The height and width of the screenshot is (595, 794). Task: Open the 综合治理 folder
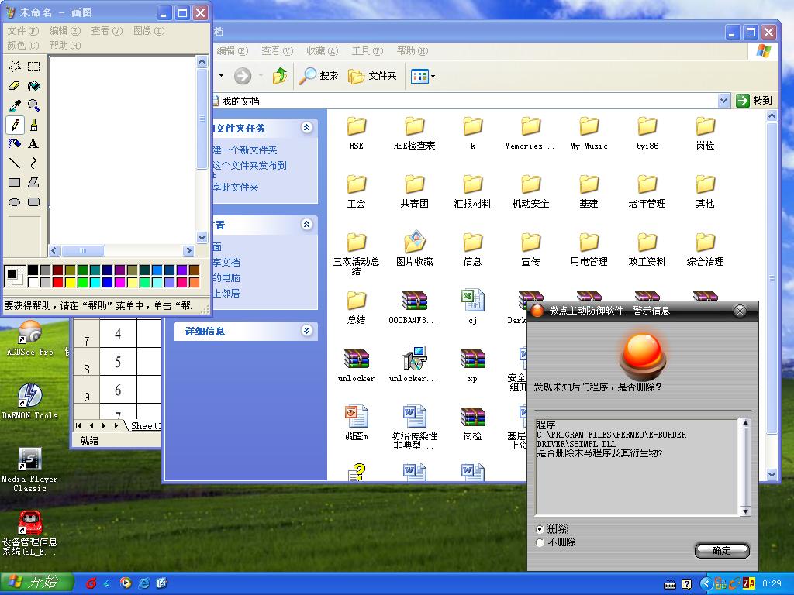click(x=705, y=249)
